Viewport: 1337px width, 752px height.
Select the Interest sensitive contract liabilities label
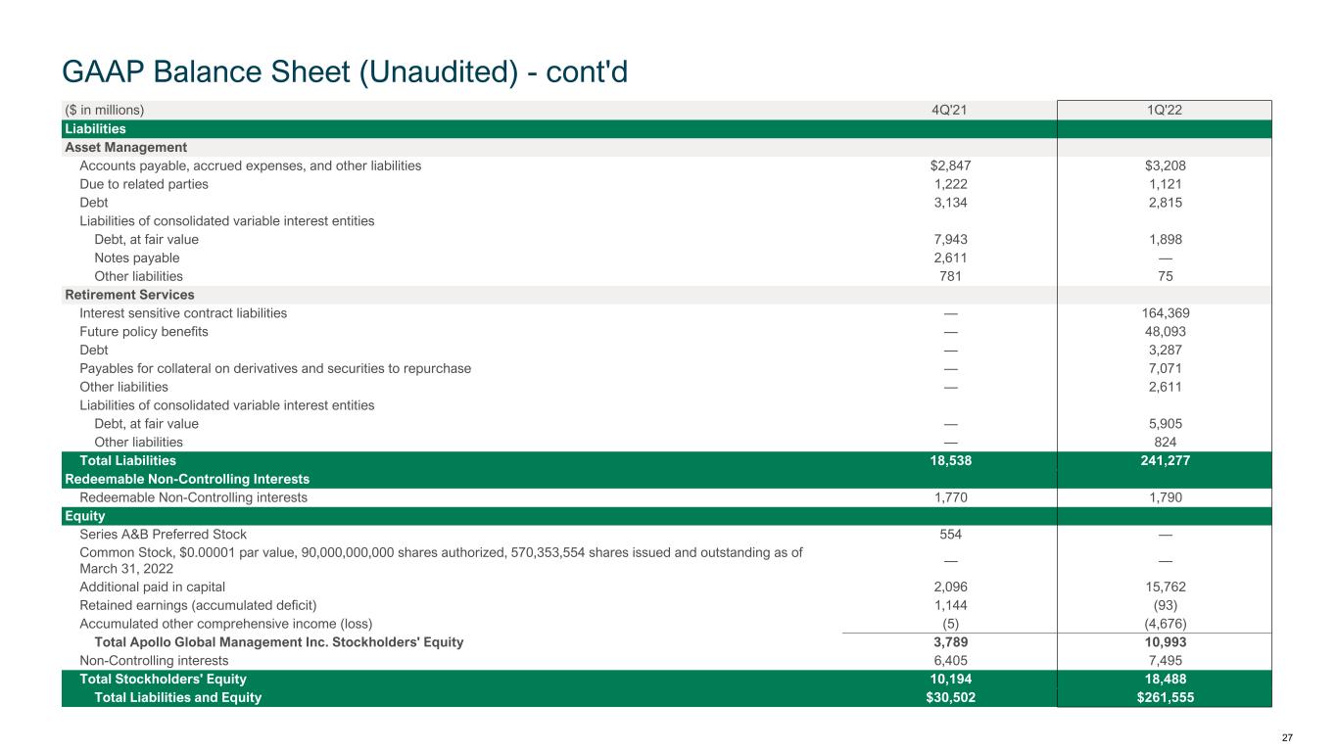[183, 313]
